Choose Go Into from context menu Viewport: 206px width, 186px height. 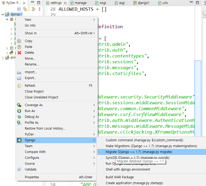(57, 25)
